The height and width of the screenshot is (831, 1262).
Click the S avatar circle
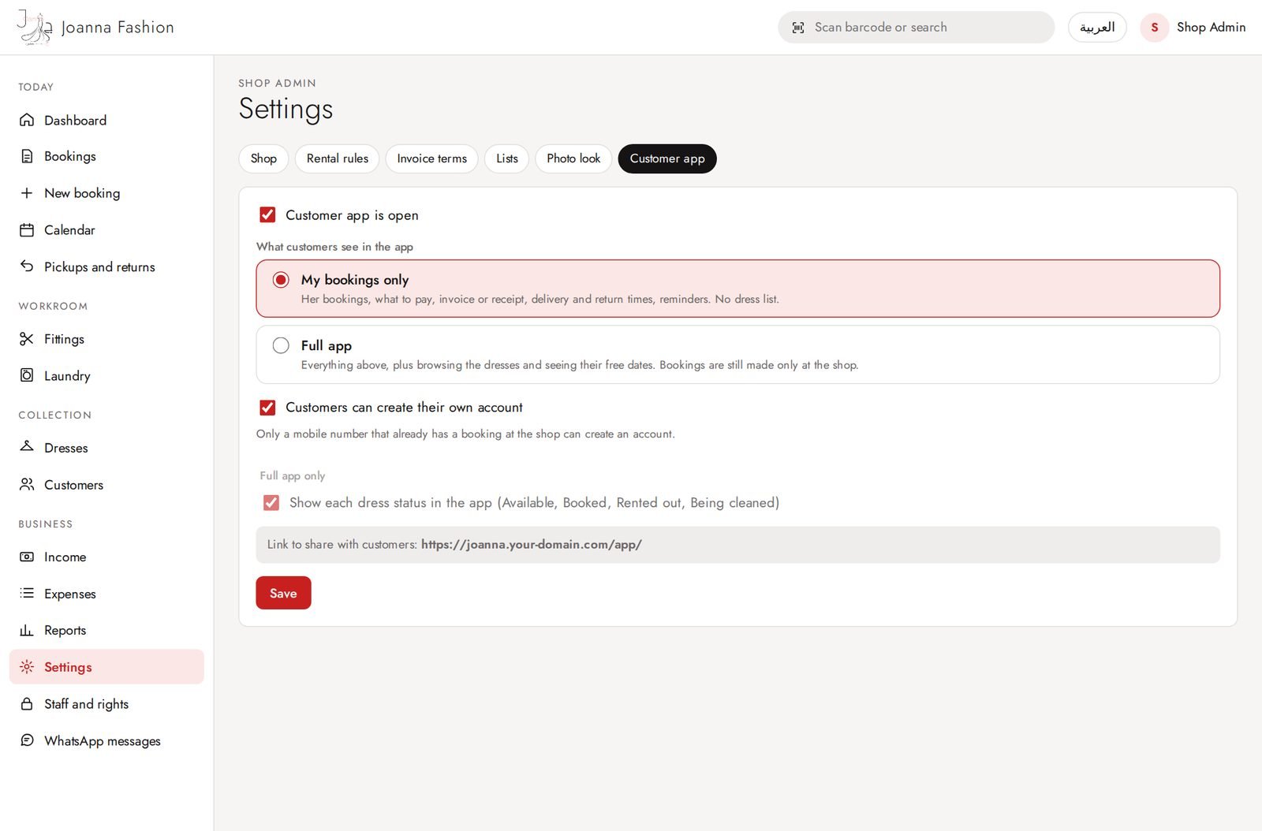[x=1155, y=28]
